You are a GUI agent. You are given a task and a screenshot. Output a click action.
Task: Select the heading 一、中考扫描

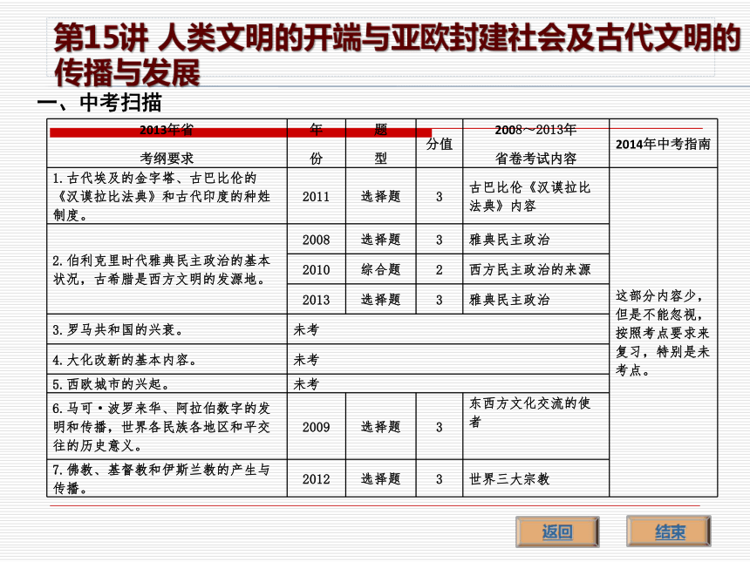click(99, 103)
